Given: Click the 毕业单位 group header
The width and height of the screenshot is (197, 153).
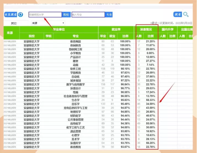Looking at the screenshot, I should [x=59, y=29].
